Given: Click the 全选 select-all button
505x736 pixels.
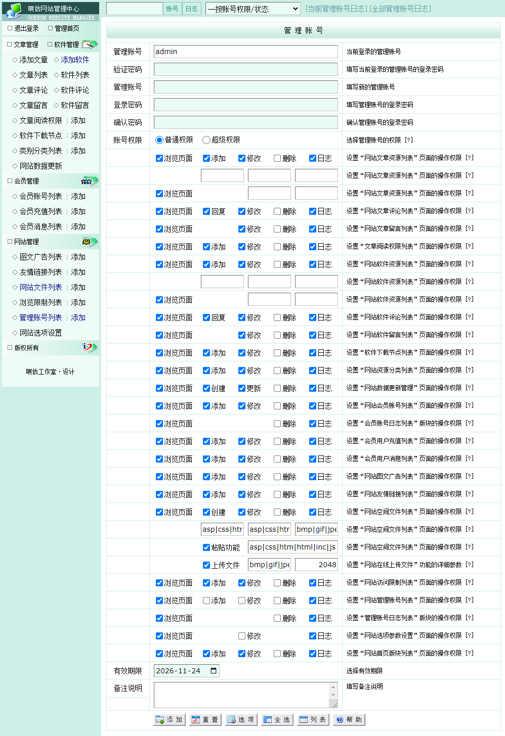Looking at the screenshot, I should (277, 720).
